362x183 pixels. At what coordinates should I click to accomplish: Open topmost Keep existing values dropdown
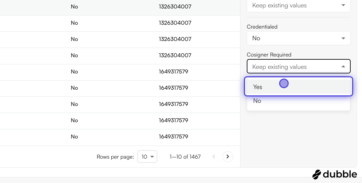(x=298, y=6)
